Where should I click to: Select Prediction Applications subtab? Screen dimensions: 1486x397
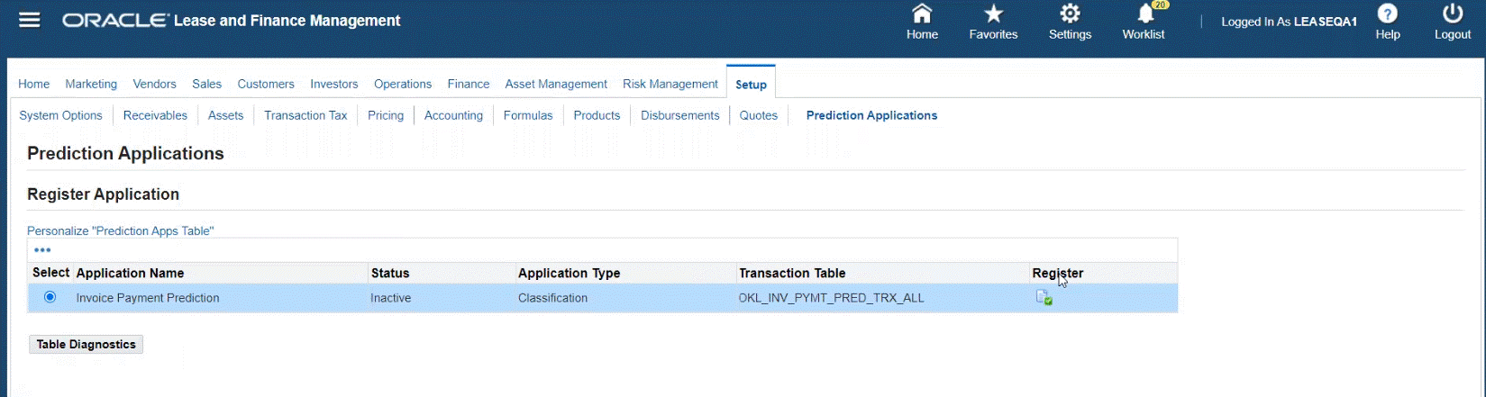pos(871,115)
